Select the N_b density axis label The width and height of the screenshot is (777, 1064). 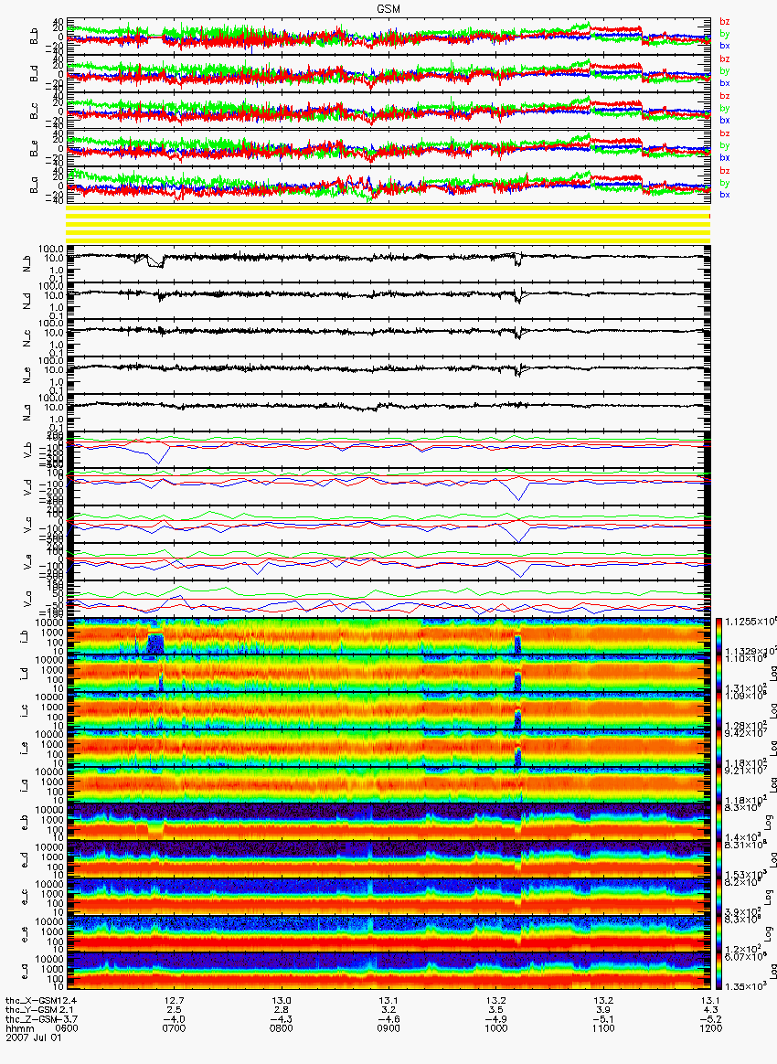27,262
